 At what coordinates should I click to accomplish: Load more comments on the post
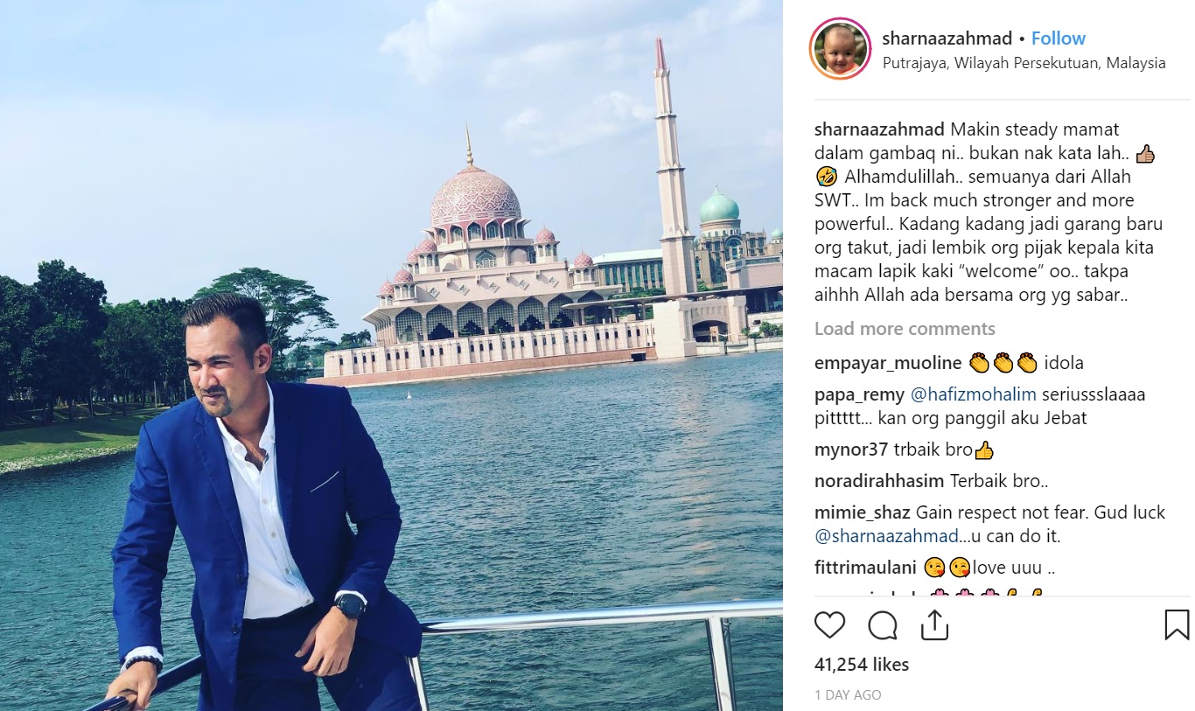(905, 329)
